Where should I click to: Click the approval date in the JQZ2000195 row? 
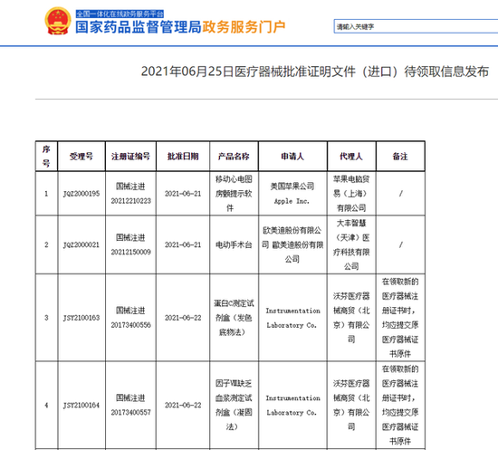(183, 194)
